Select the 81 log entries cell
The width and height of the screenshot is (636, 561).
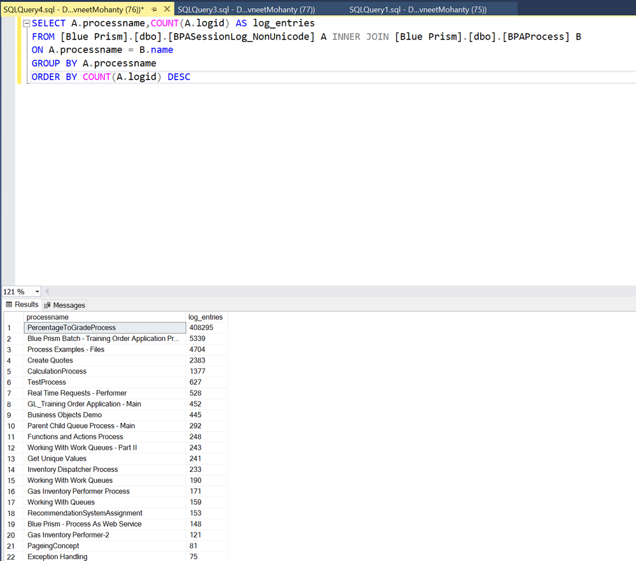(206, 546)
